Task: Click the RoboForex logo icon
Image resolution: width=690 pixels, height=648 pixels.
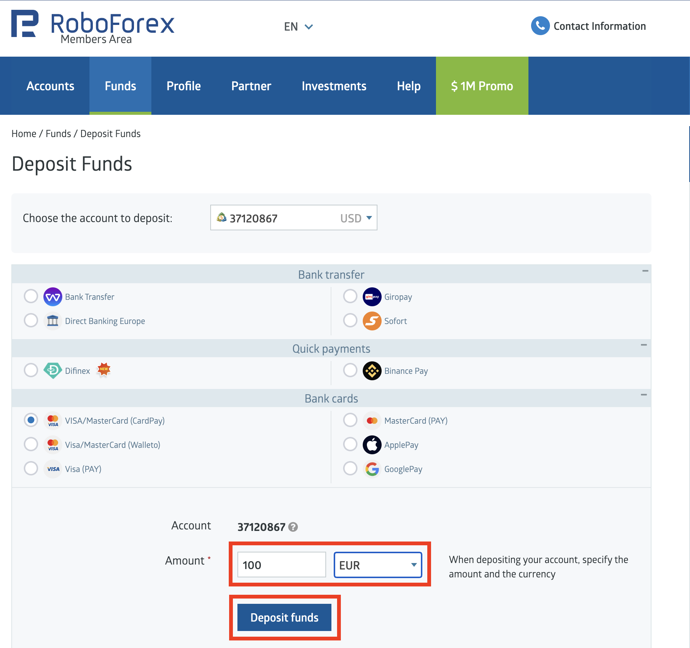Action: pos(25,24)
